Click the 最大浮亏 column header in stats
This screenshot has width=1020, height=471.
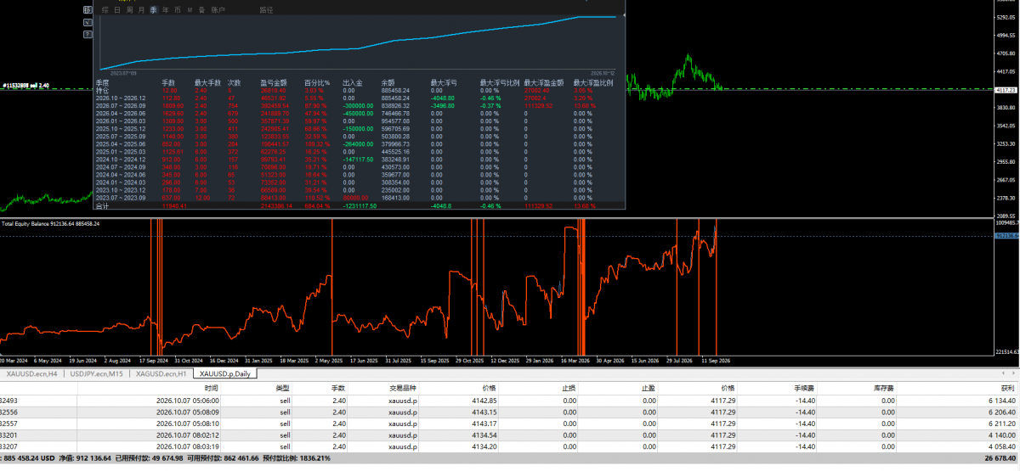click(x=444, y=82)
